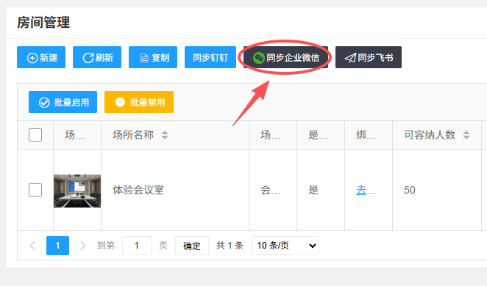This screenshot has width=487, height=286.
Task: Go to the previous page arrow
Action: click(32, 246)
